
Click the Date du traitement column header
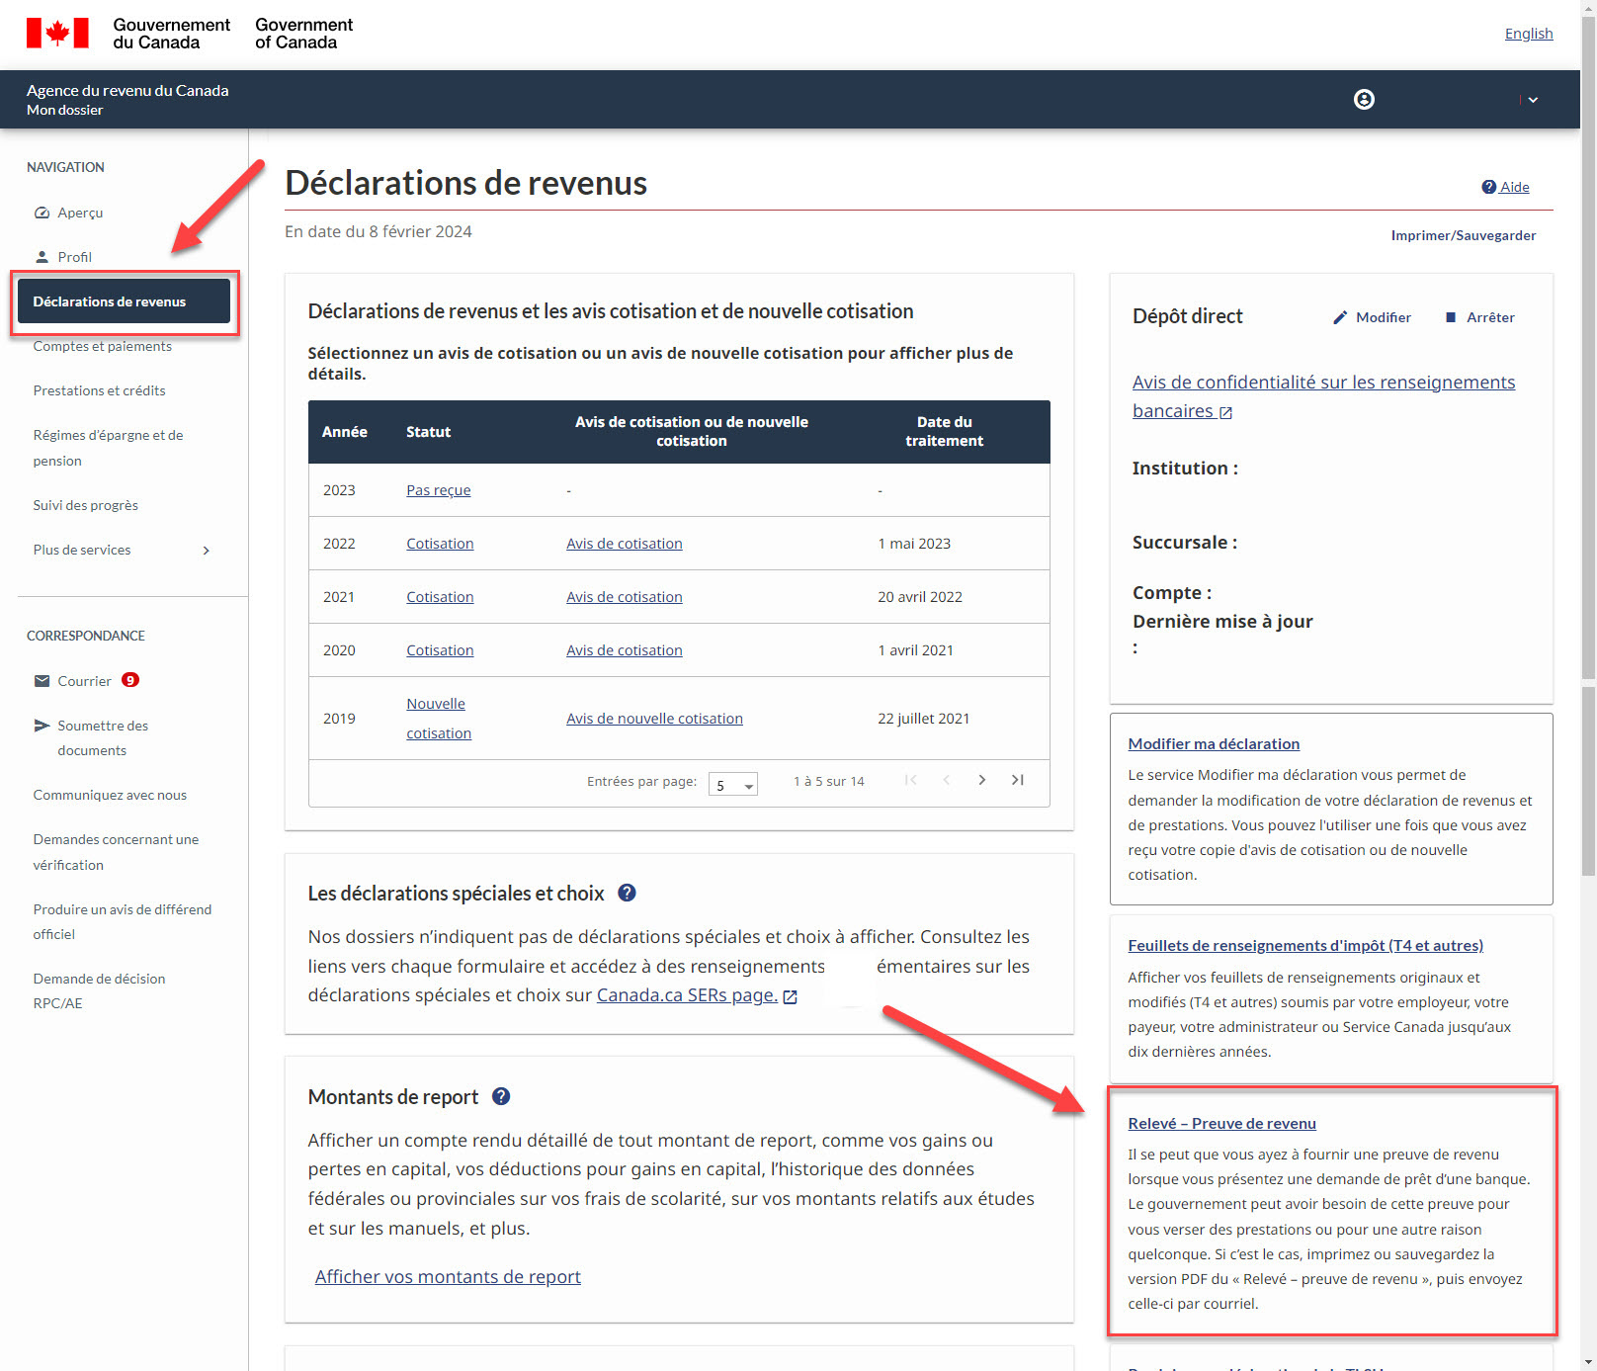pos(944,432)
